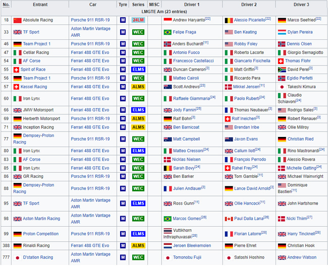Click the Netherlands flag beside Jeroen Bleekemolen
This screenshot has width=328, height=266.
pyautogui.click(x=168, y=246)
